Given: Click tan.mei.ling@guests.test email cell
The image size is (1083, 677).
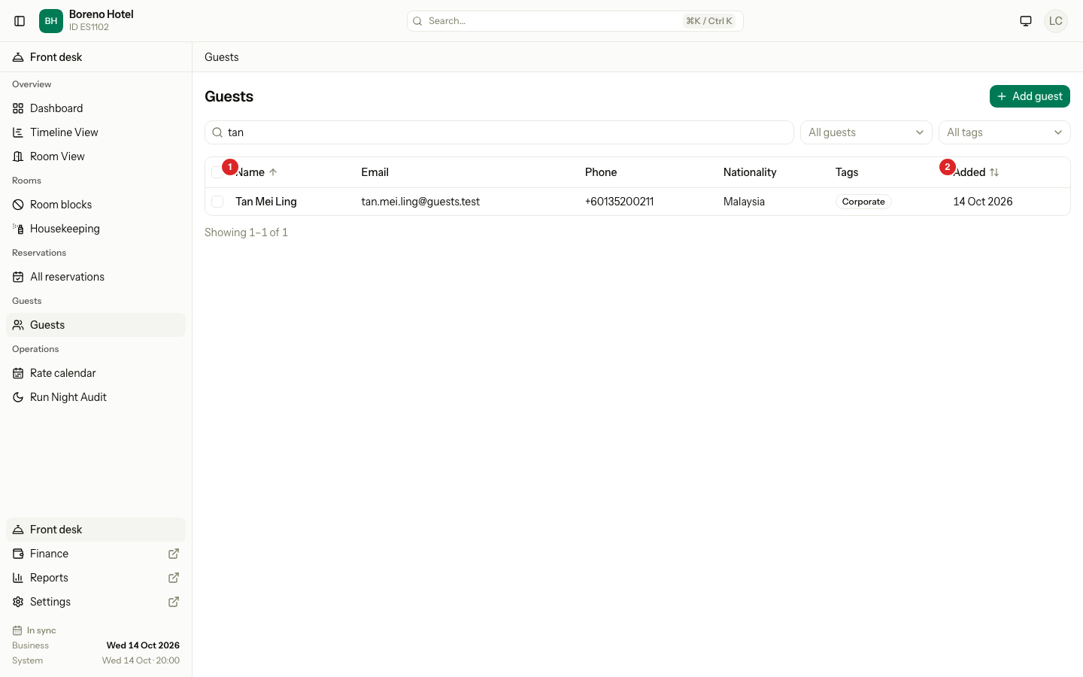Looking at the screenshot, I should 420,202.
